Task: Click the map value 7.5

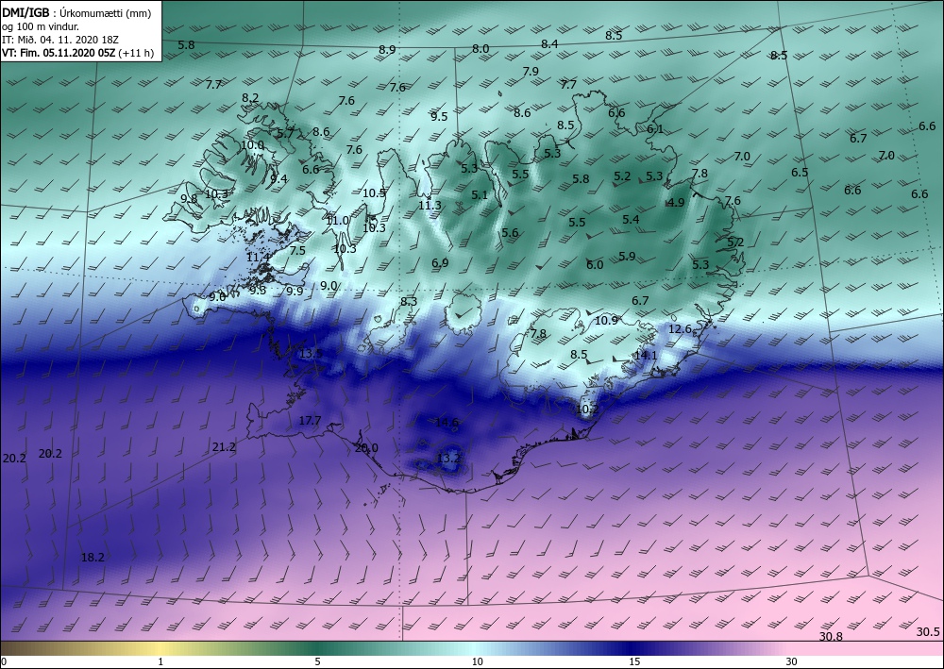Action: [x=297, y=251]
